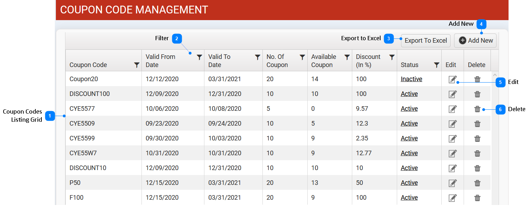
Task: Edit the CYE5599 coupon
Action: pos(453,139)
